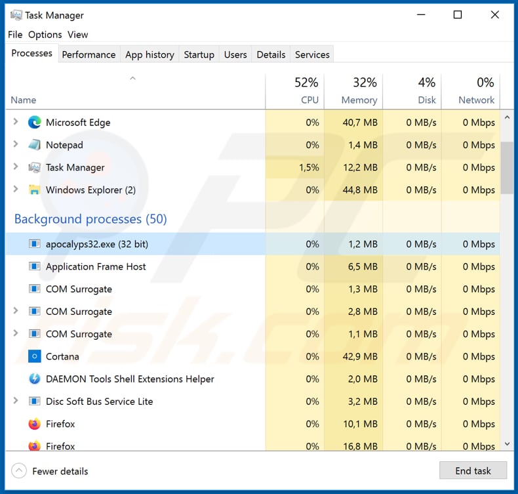Screen dimensions: 518x494
Task: Click the Task Manager title bar icon
Action: (16, 15)
